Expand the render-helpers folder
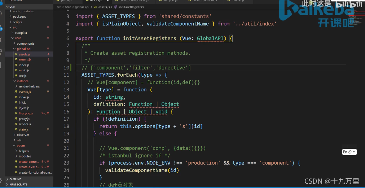Screen dimensions: 365x188 [29, 86]
